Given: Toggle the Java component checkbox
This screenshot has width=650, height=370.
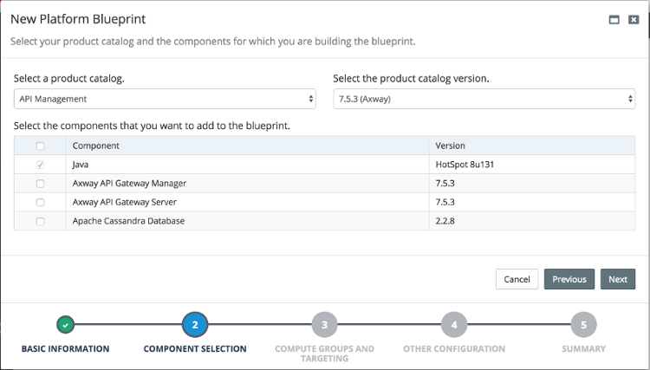Looking at the screenshot, I should click(x=40, y=165).
